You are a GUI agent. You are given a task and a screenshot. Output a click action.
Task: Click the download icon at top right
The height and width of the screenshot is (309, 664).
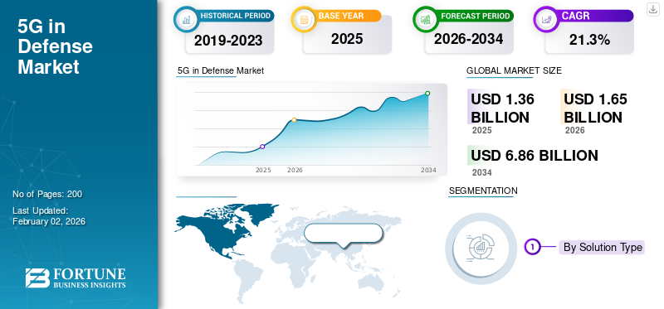tap(653, 9)
